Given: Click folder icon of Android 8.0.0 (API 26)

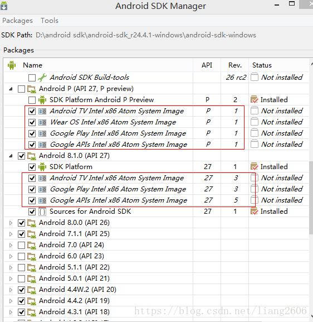Looking at the screenshot, I should 32,223.
